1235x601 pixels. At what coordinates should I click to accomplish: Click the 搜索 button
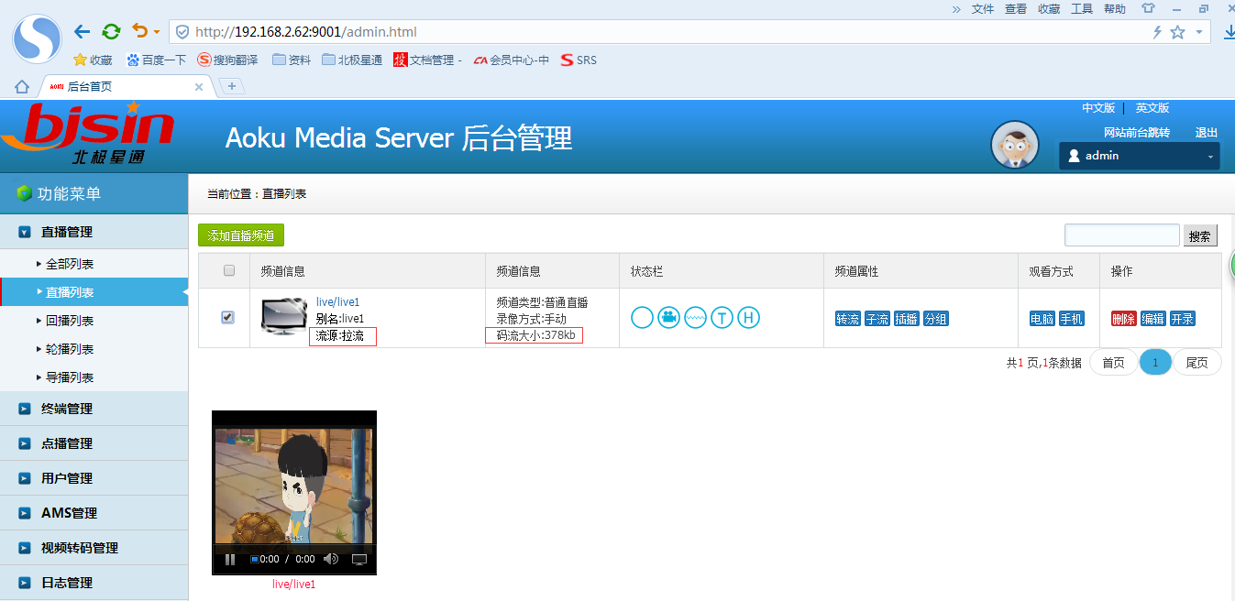(1200, 235)
